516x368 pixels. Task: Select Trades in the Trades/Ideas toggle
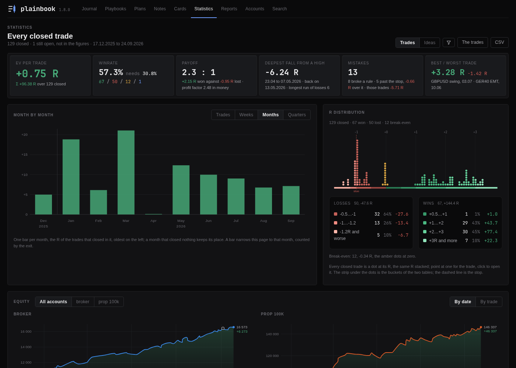(x=408, y=43)
